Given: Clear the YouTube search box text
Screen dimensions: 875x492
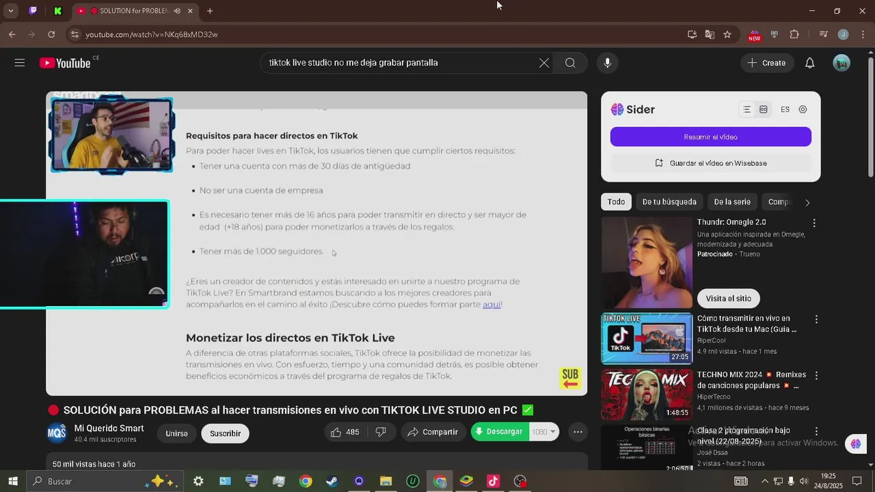Looking at the screenshot, I should pyautogui.click(x=543, y=63).
